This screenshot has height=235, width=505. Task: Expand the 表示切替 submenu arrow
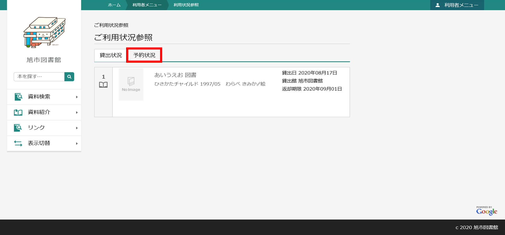pyautogui.click(x=77, y=144)
